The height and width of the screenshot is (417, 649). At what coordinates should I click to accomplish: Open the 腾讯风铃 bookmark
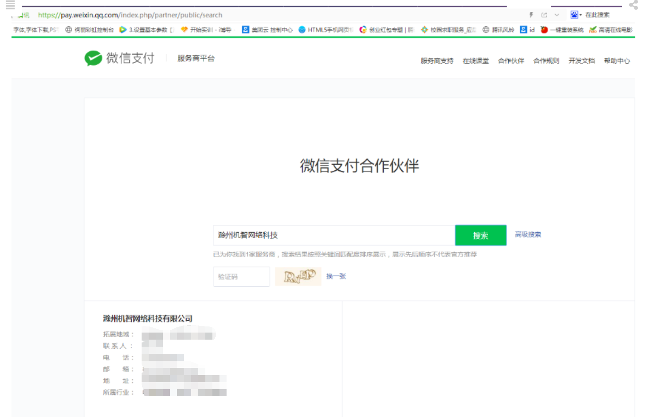pyautogui.click(x=498, y=30)
